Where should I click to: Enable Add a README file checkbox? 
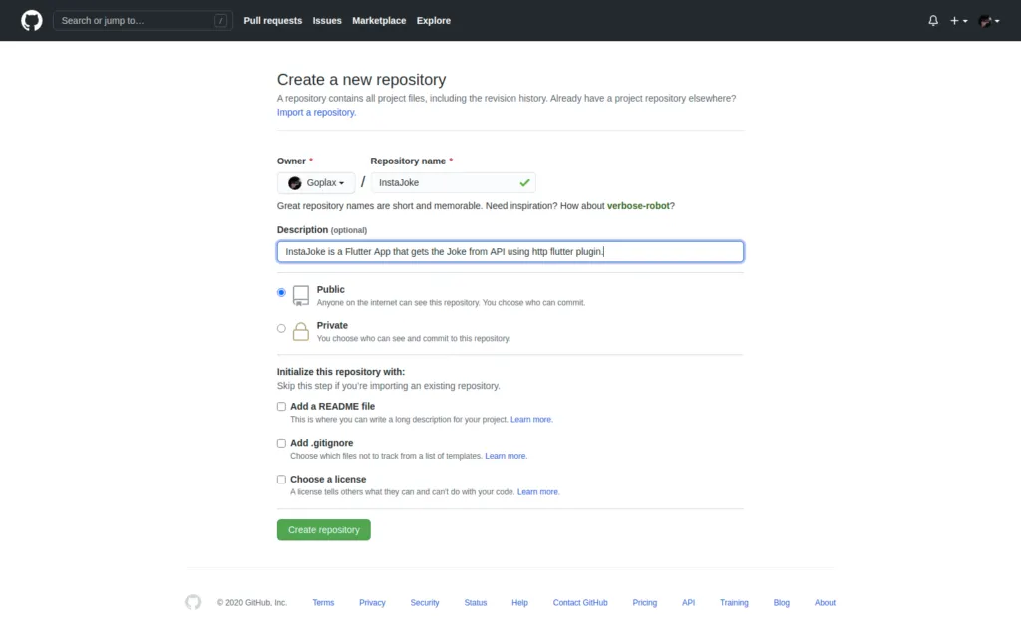[x=281, y=407]
